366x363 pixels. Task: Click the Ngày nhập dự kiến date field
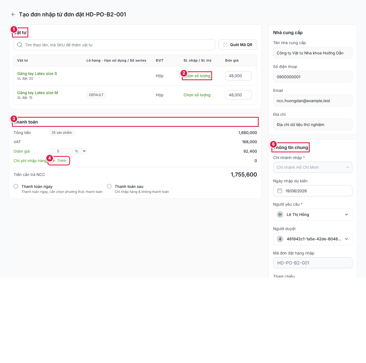coord(313,191)
